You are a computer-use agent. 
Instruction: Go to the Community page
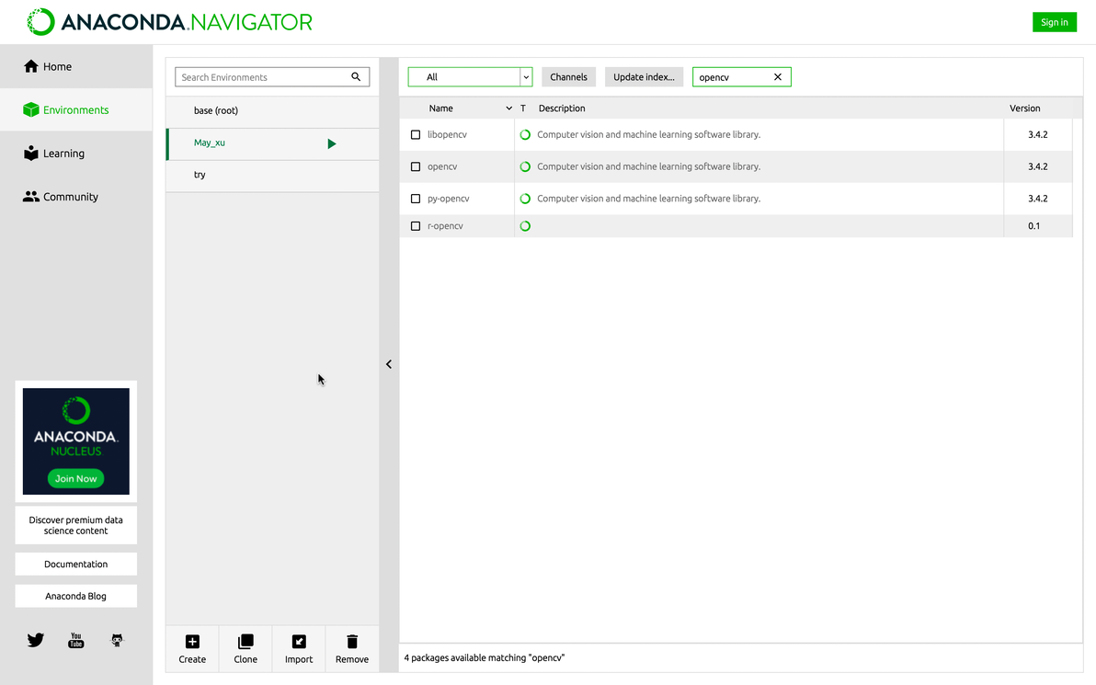[76, 197]
